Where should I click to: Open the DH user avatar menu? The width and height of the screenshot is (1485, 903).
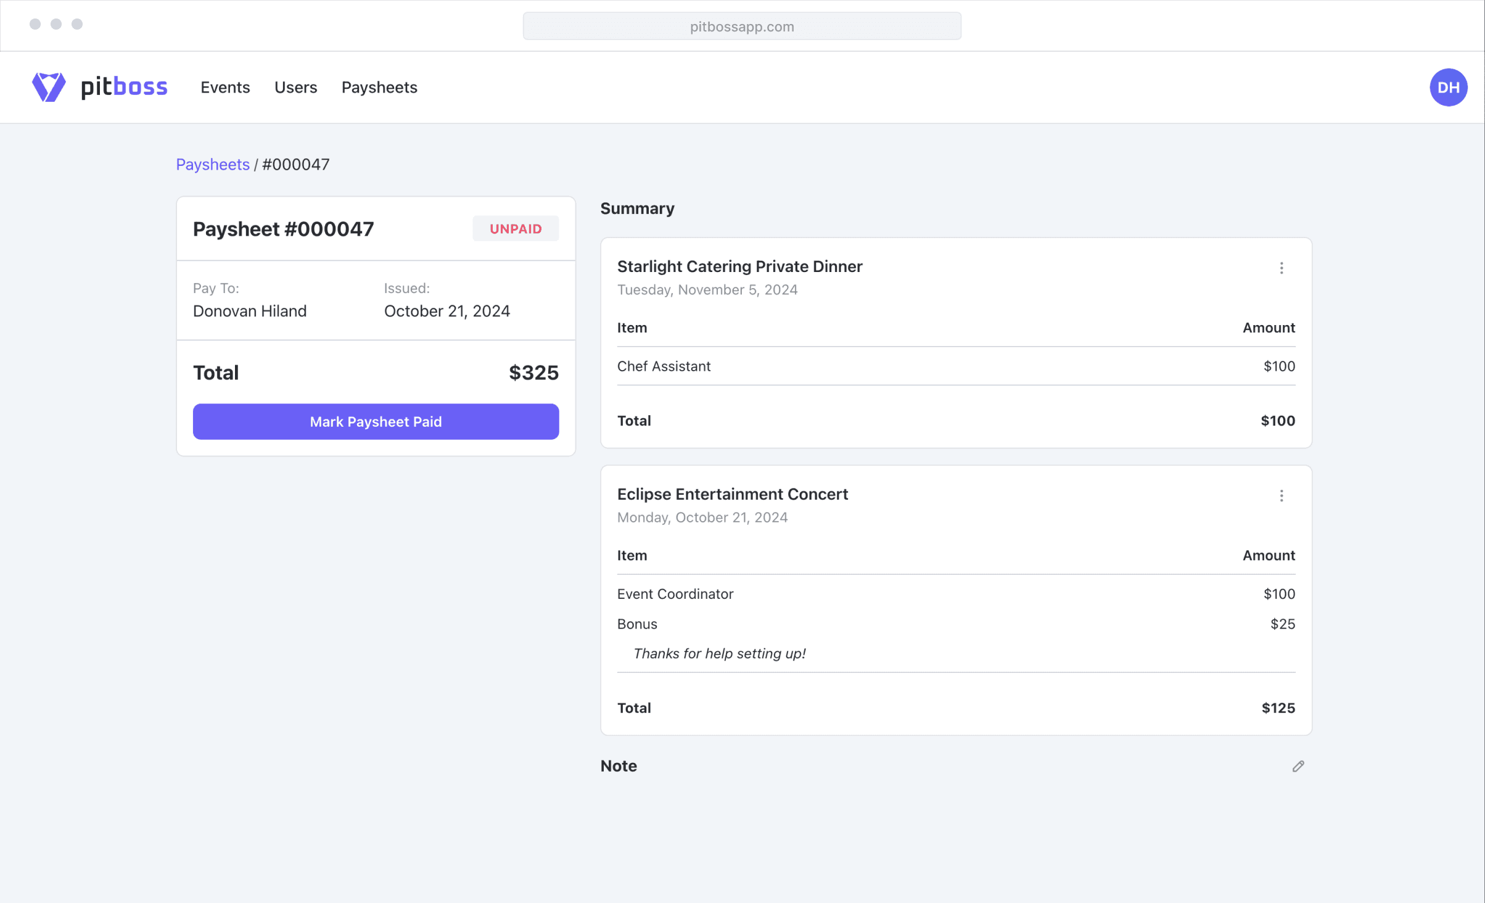coord(1447,87)
